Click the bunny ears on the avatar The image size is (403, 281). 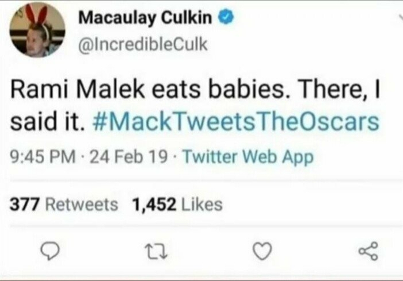pos(37,13)
